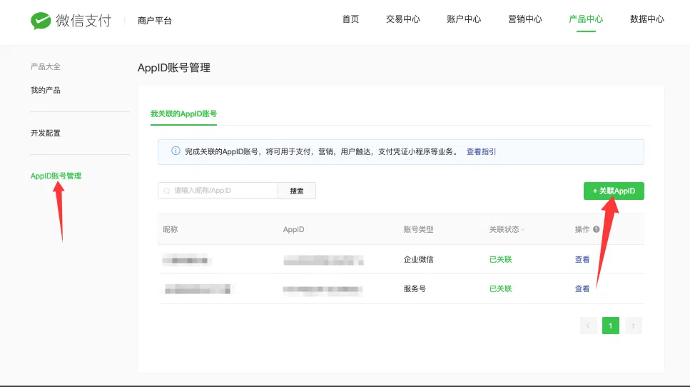Go to next page arrow
The width and height of the screenshot is (690, 387).
[634, 326]
